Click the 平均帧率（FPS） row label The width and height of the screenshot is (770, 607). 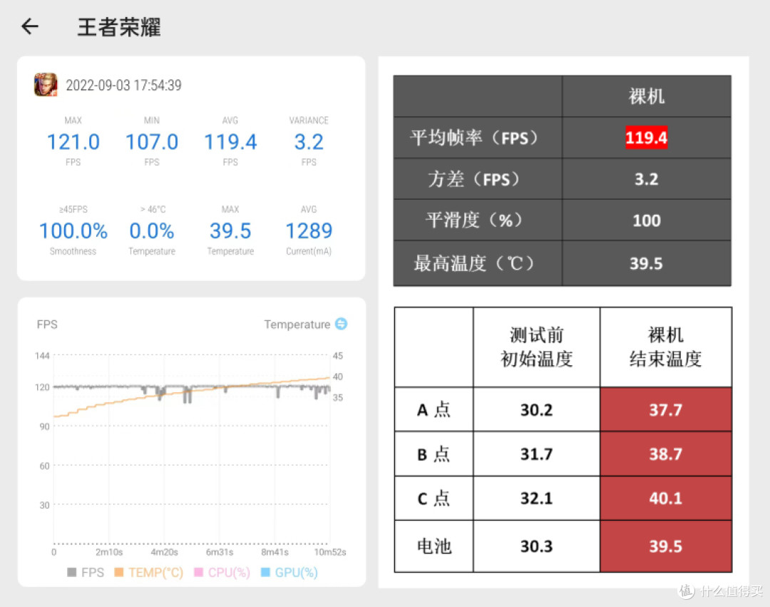478,138
